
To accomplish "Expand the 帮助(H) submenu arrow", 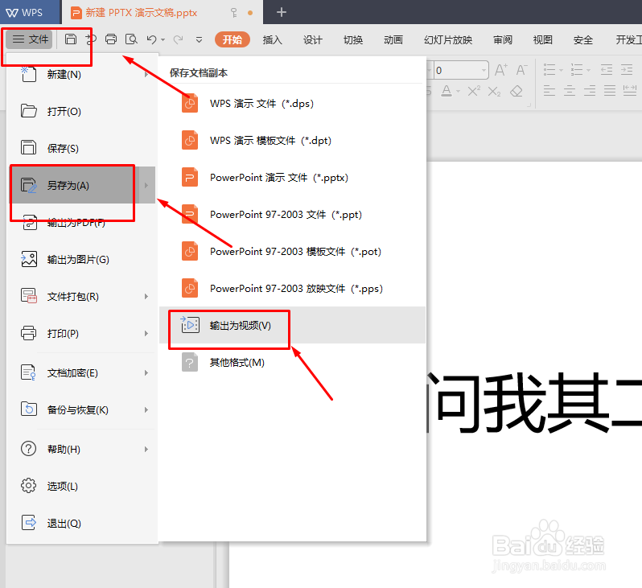I will click(146, 449).
